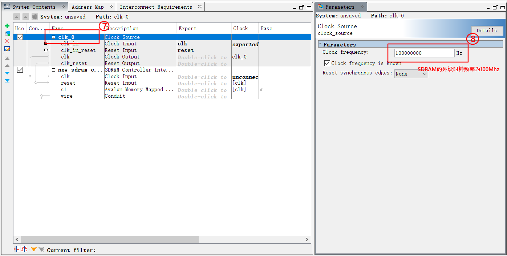Open the Reset synchronous edges dropdown
Viewport: 507px width, 256px height.
tap(411, 74)
